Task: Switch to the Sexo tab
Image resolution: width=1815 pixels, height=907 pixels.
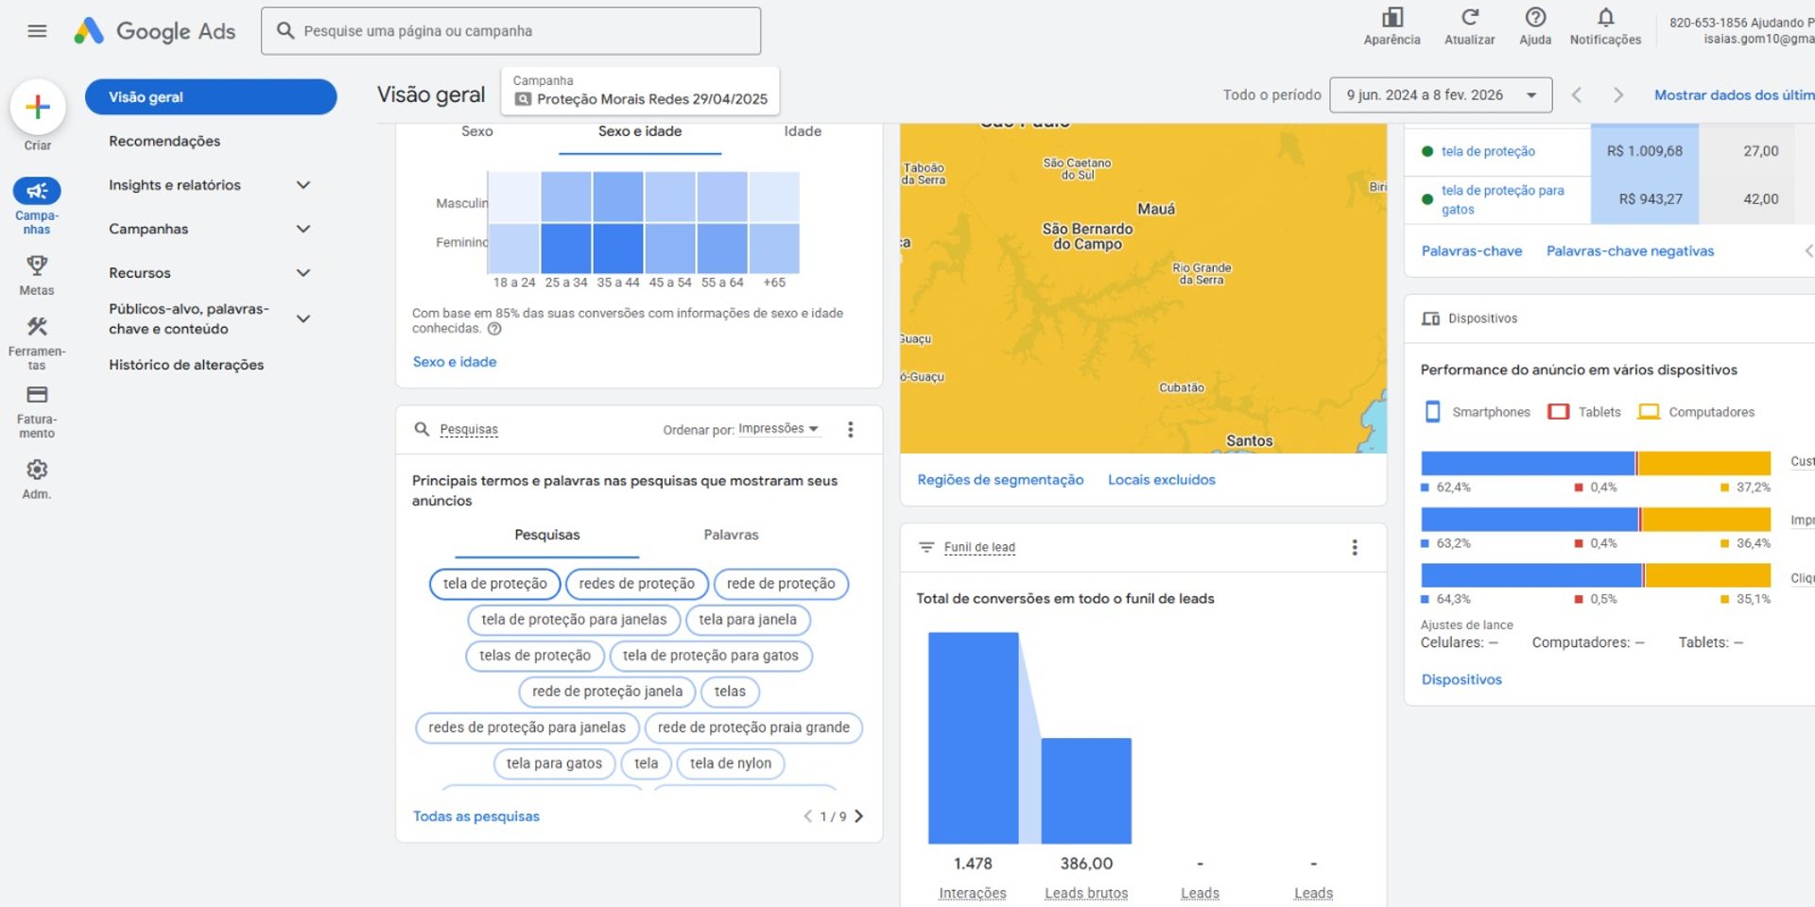Action: click(x=477, y=131)
